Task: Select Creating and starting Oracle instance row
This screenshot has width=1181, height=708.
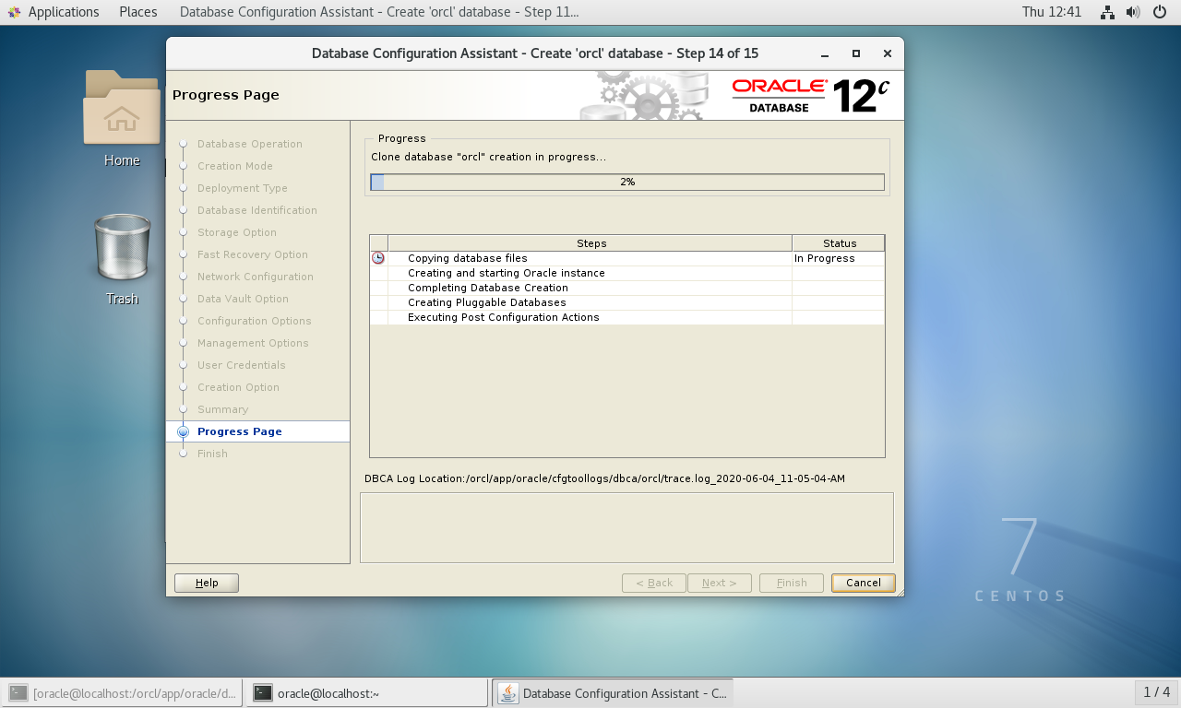Action: point(627,273)
